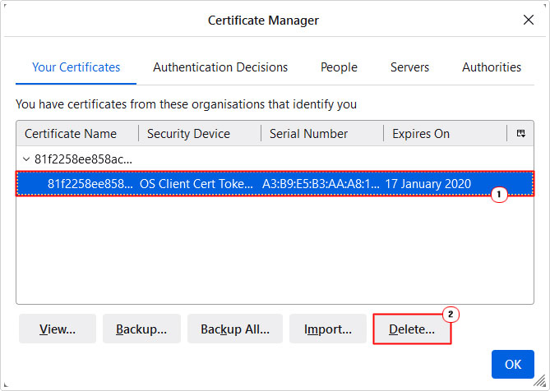The width and height of the screenshot is (550, 391).
Task: Select certificate expiring 17 January 2020
Action: [275, 183]
